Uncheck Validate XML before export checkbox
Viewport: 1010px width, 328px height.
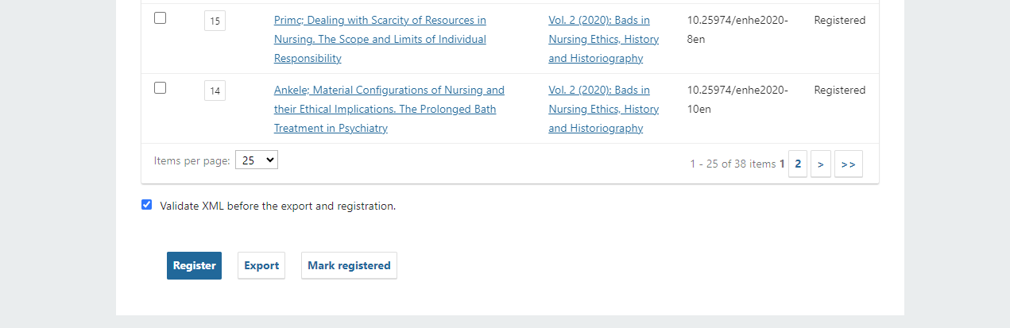[147, 205]
